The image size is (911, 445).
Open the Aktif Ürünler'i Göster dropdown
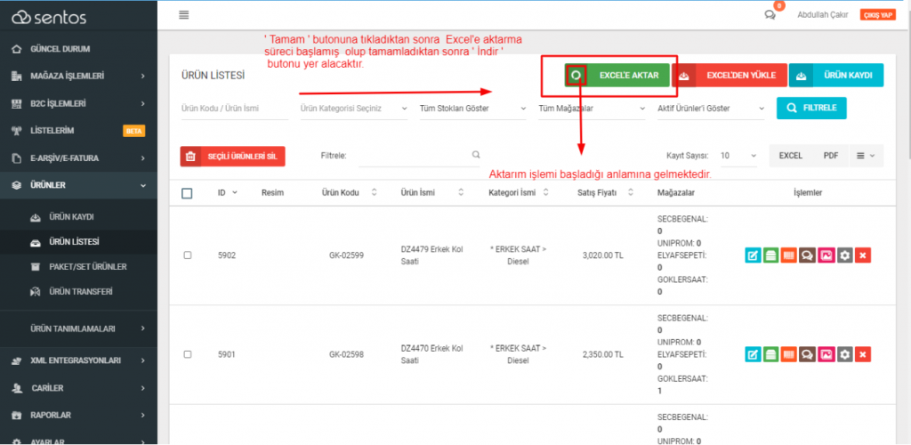pyautogui.click(x=709, y=109)
